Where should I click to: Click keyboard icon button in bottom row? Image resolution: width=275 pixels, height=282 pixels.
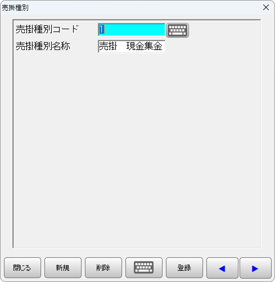(x=144, y=267)
